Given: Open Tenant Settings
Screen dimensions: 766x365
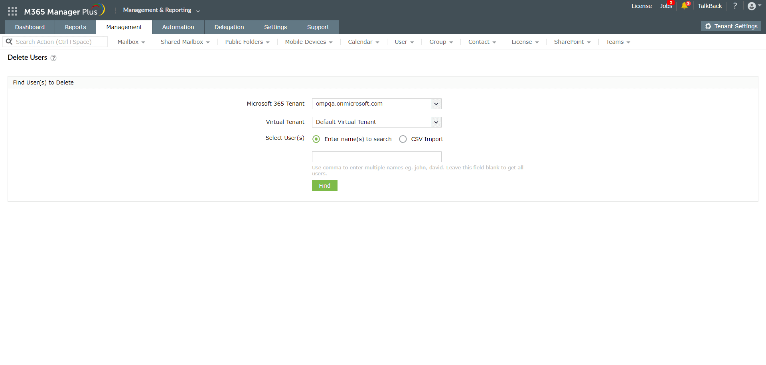Looking at the screenshot, I should coord(731,26).
